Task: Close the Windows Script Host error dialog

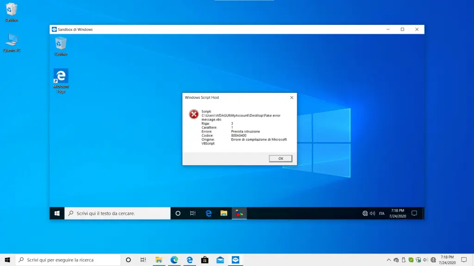Action: point(292,97)
